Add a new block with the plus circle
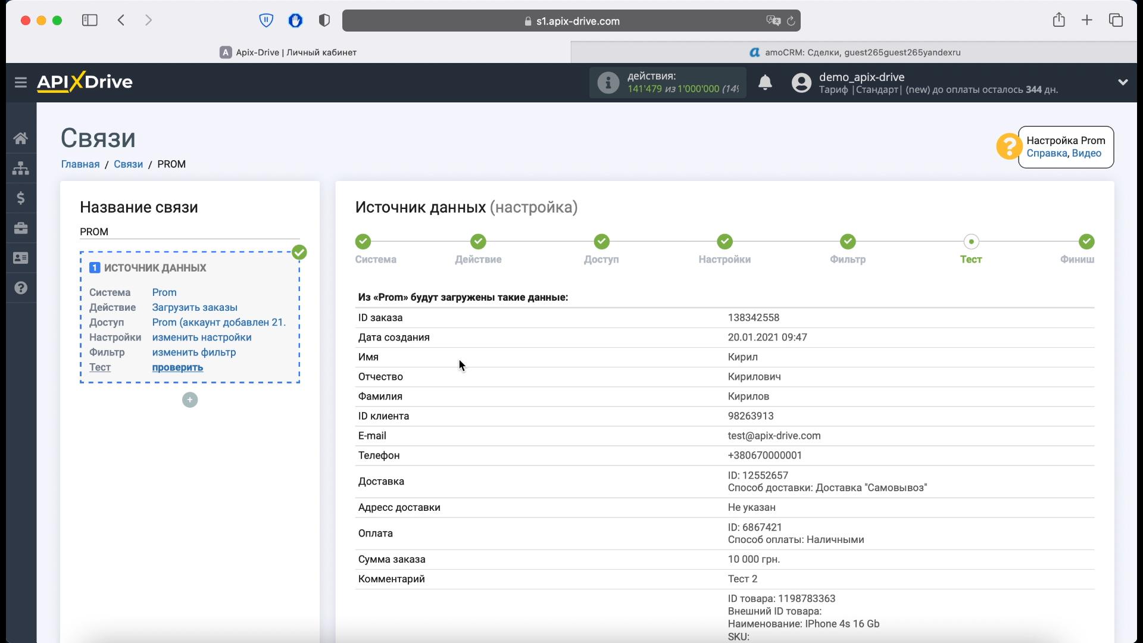Screen dimensions: 1143x643 190,400
